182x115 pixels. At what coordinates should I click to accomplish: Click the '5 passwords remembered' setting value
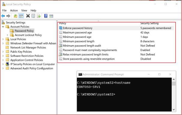coord(156,28)
